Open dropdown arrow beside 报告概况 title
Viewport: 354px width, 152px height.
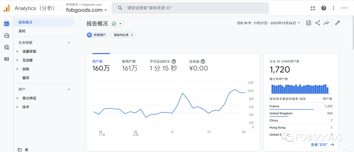120,24
